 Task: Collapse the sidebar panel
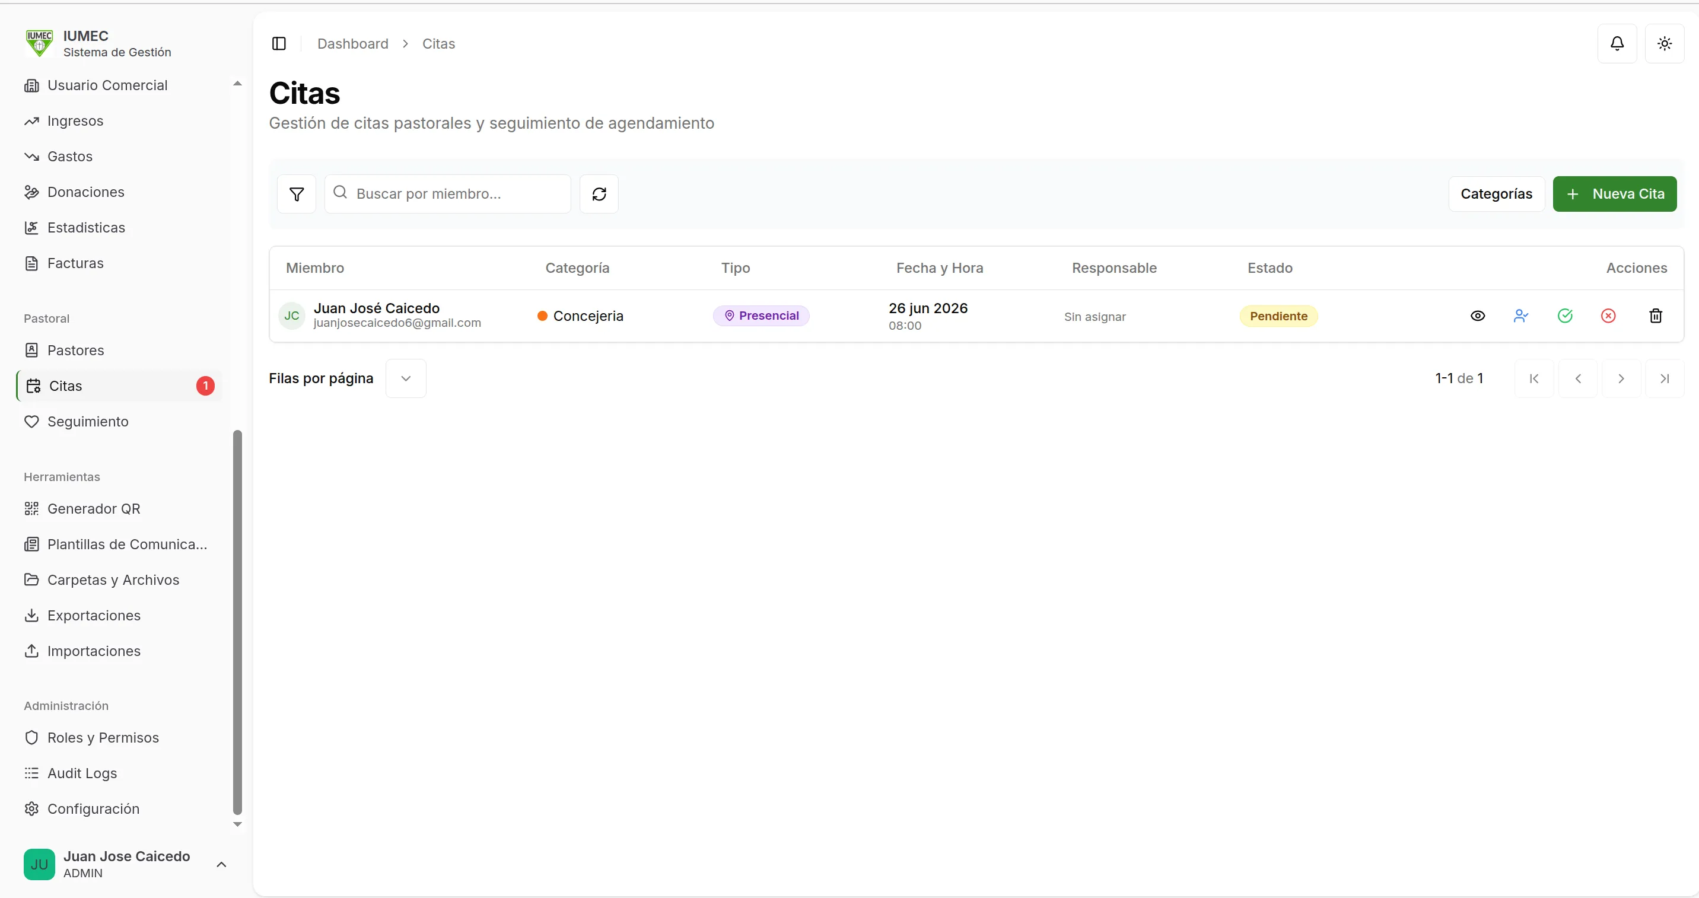(279, 43)
